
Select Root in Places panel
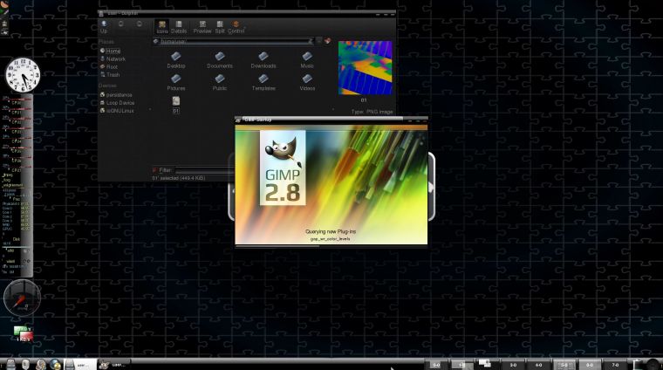pos(109,67)
